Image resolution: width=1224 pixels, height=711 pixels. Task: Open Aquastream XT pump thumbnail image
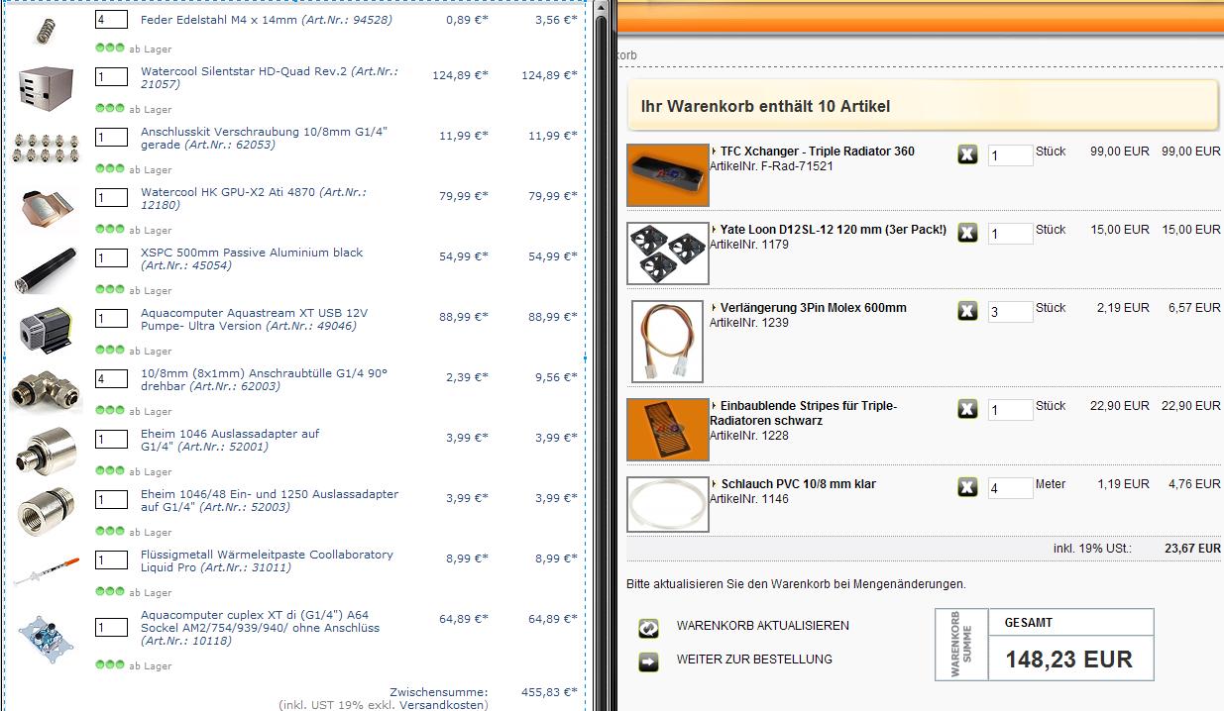click(46, 330)
